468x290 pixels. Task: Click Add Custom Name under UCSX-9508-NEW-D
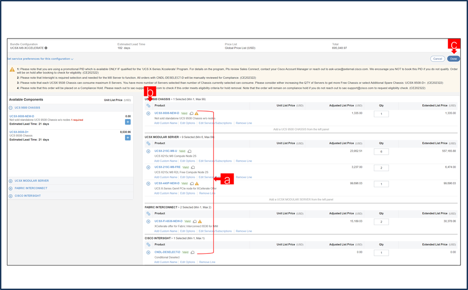[x=166, y=123]
